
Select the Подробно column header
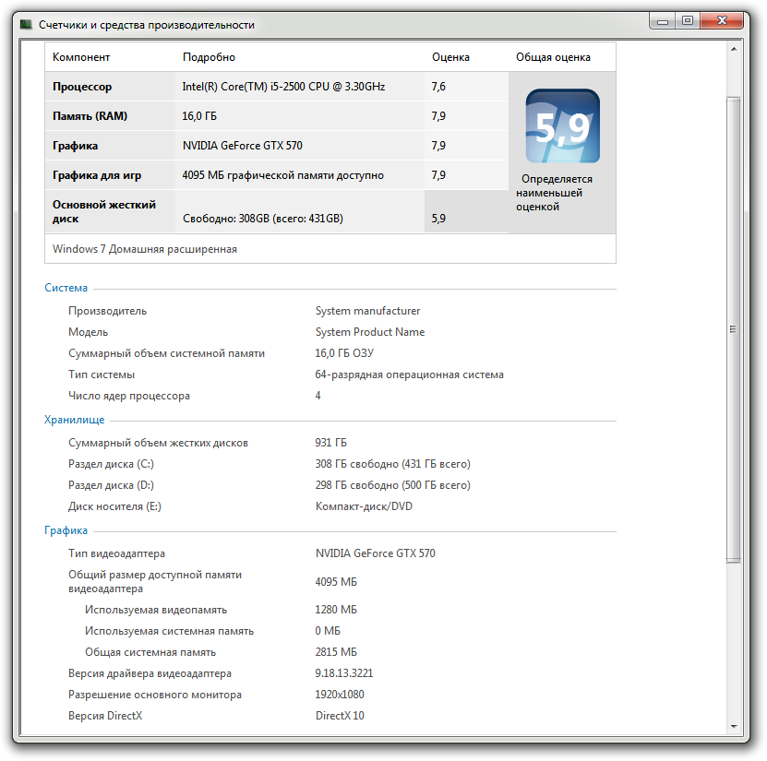pyautogui.click(x=209, y=57)
